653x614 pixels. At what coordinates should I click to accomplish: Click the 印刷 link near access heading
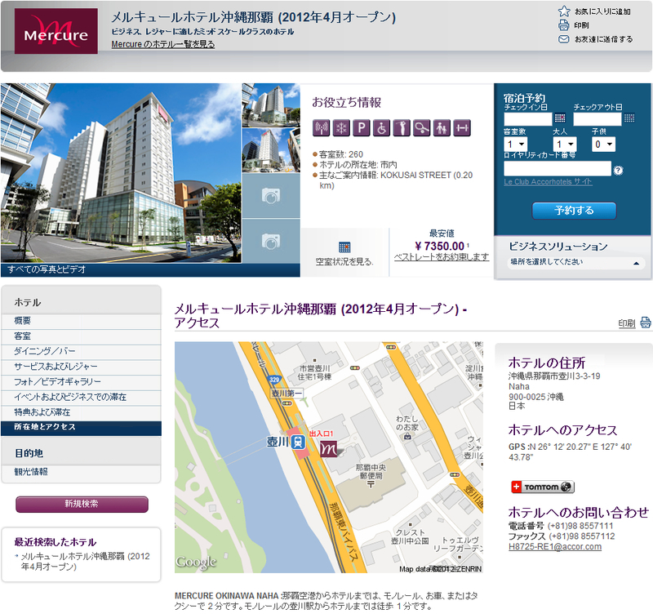pyautogui.click(x=626, y=323)
